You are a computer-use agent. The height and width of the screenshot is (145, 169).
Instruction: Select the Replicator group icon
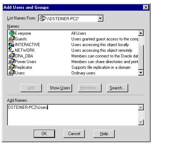point(12,67)
